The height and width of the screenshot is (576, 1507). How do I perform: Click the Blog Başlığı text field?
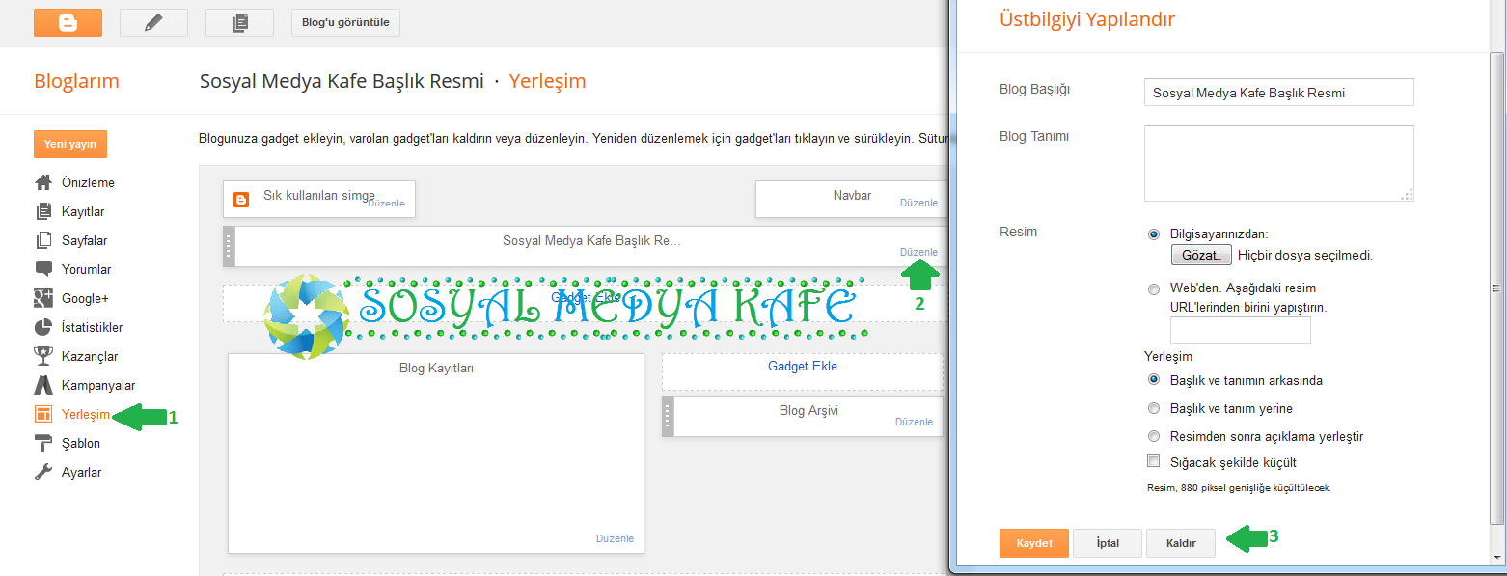(x=1278, y=93)
